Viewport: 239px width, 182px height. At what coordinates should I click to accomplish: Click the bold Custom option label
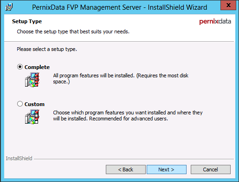pos(34,104)
